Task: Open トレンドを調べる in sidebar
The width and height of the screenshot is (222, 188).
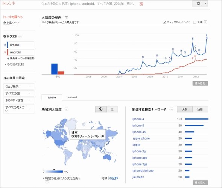Action: (13, 17)
